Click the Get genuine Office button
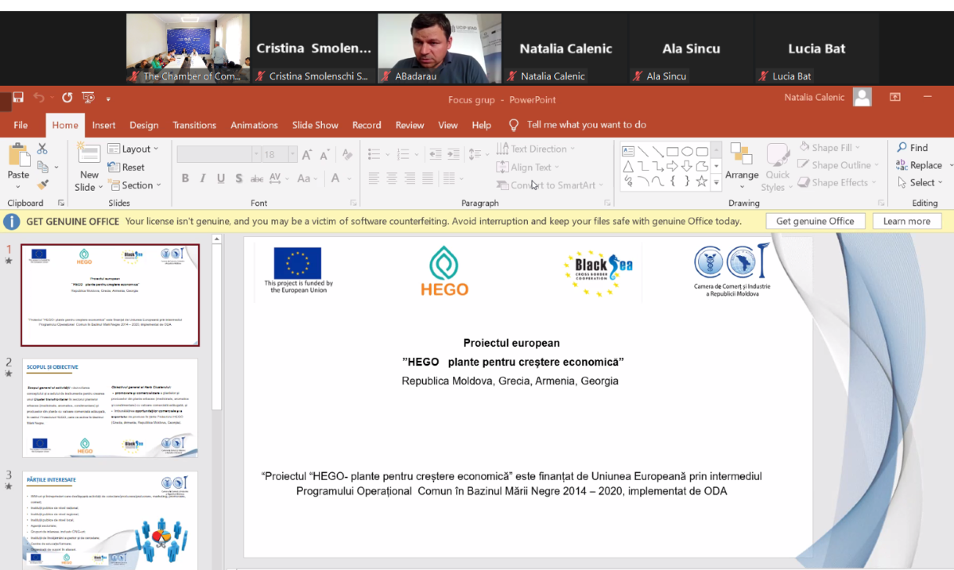 coord(815,221)
